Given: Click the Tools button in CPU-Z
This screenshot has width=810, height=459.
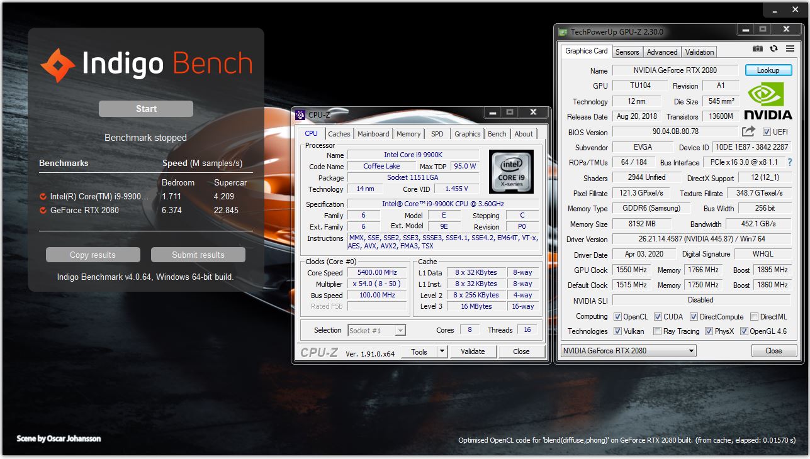Looking at the screenshot, I should [x=419, y=351].
